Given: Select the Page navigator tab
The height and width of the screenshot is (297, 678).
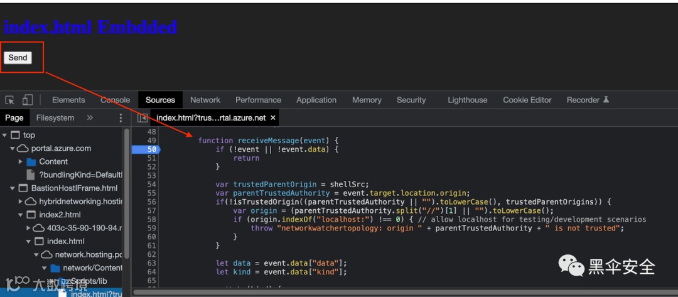Looking at the screenshot, I should pyautogui.click(x=14, y=117).
